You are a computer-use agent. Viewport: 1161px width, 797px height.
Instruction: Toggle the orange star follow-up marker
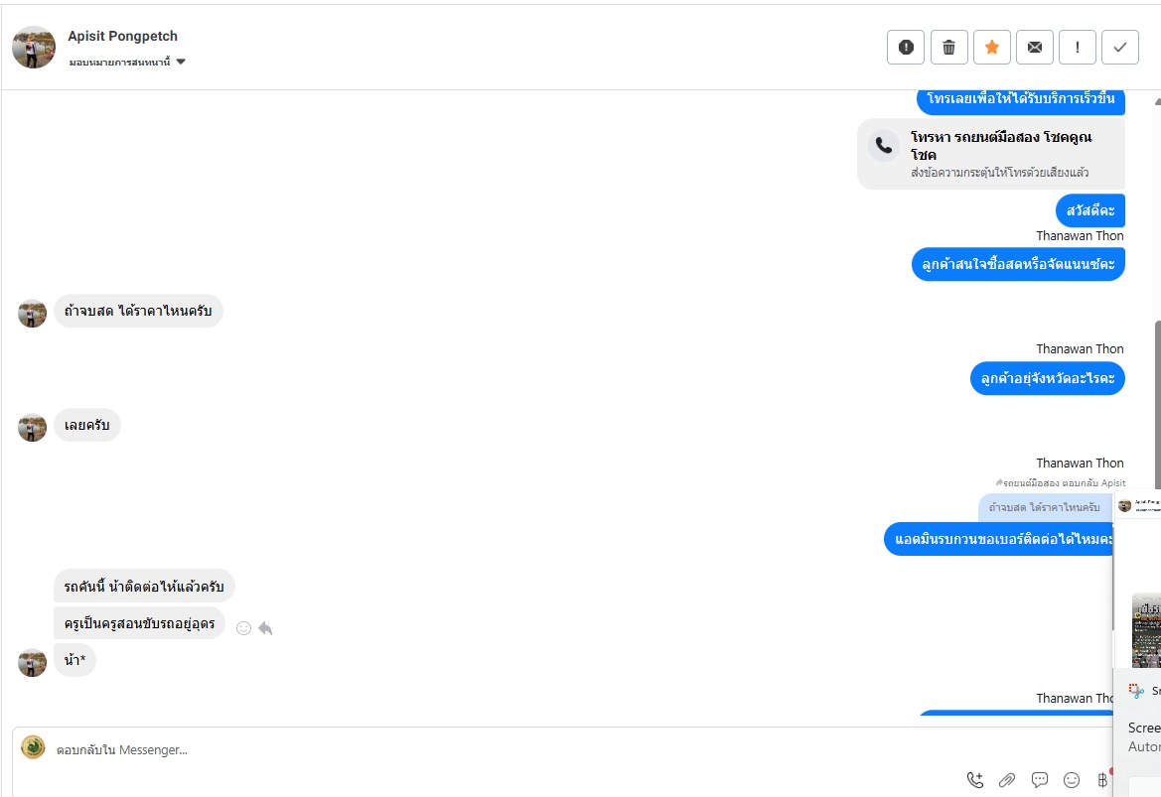(x=991, y=47)
